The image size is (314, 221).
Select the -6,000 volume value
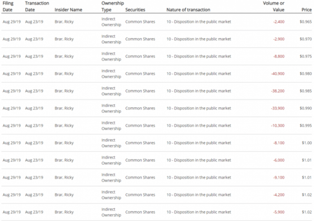click(x=279, y=160)
